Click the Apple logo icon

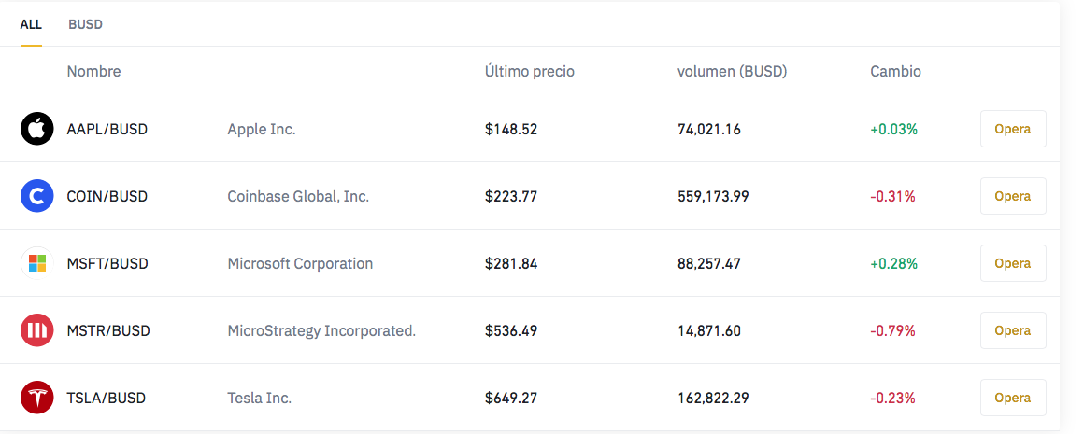tap(37, 129)
